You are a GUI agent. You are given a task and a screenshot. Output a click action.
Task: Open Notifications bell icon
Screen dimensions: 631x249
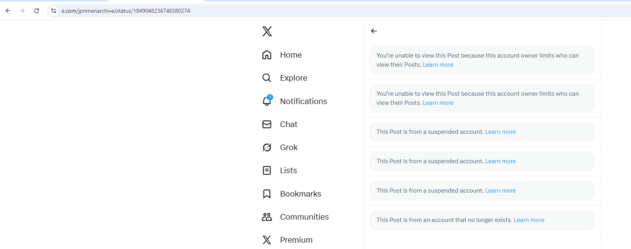267,101
